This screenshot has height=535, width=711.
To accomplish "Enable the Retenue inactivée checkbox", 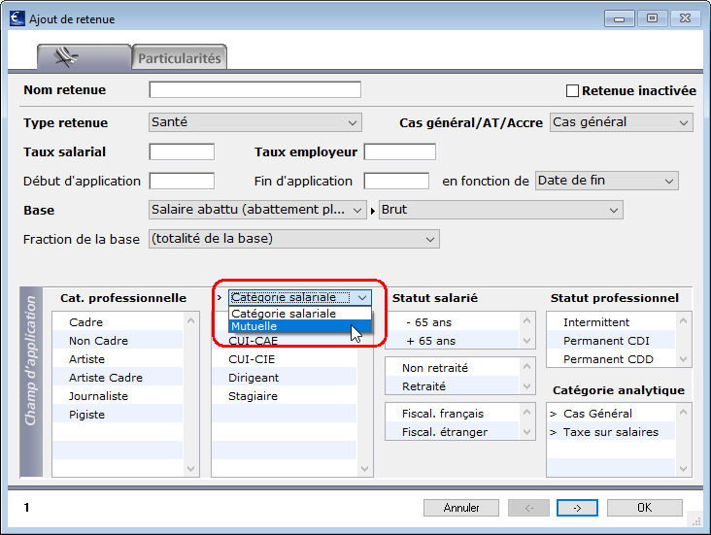I will point(572,91).
